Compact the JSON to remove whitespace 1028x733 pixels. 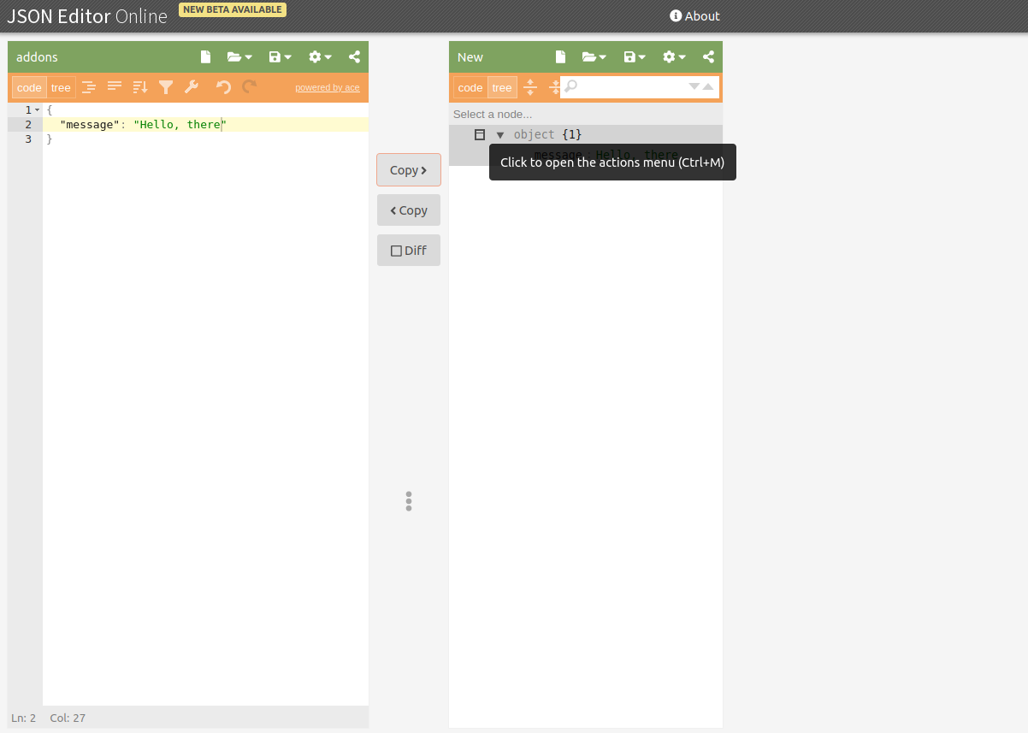[x=115, y=86]
